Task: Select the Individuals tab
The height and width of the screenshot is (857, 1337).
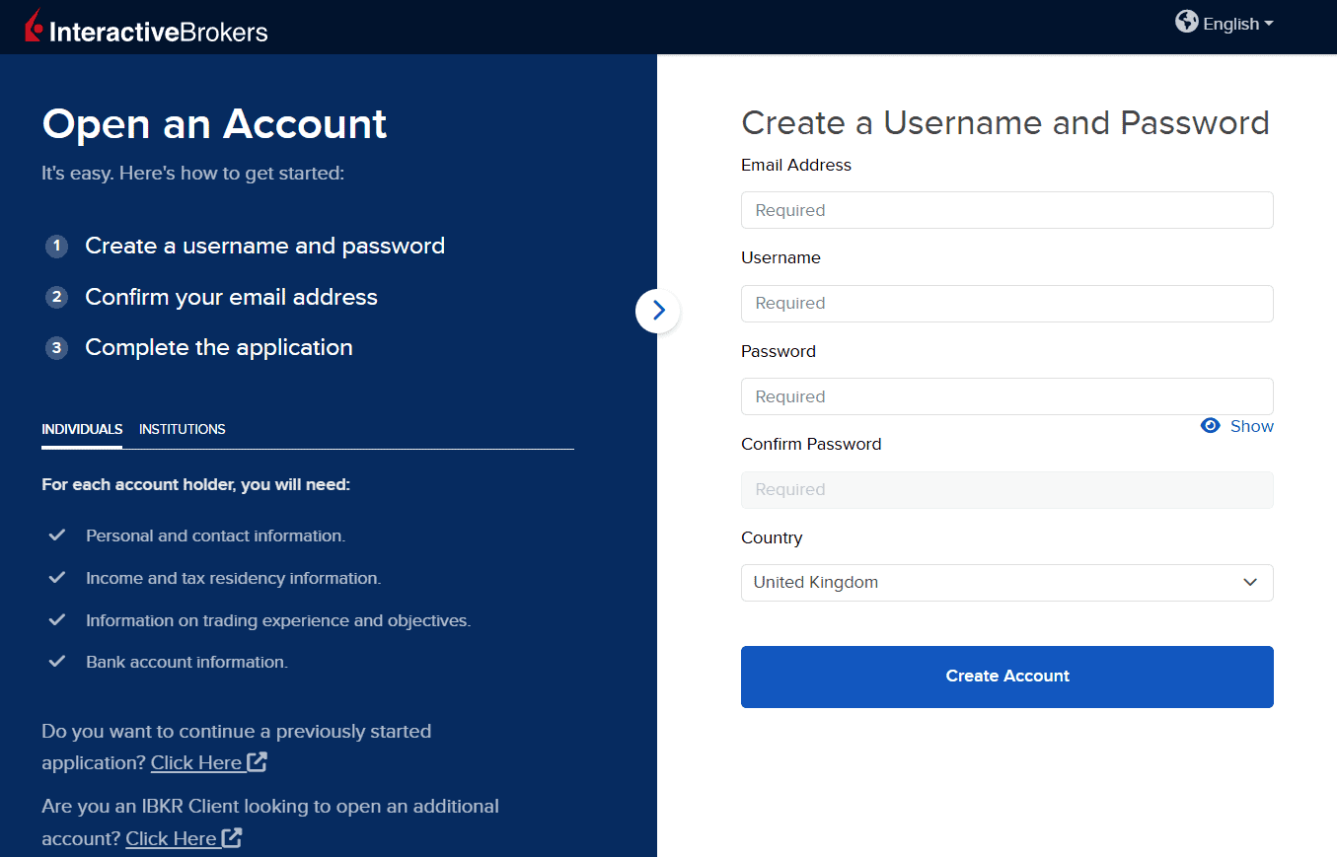Action: coord(82,429)
